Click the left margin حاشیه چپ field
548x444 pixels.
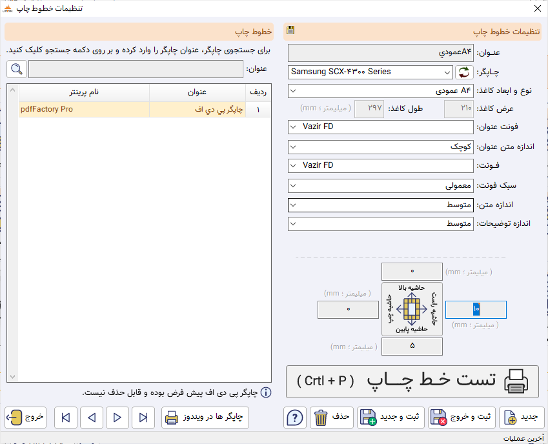pyautogui.click(x=348, y=310)
